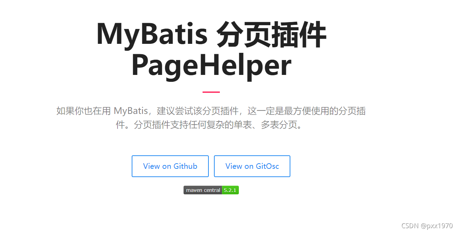Click the 'CSDN' text in the watermark
Screen dimensions: 458x233
pyautogui.click(x=410, y=226)
